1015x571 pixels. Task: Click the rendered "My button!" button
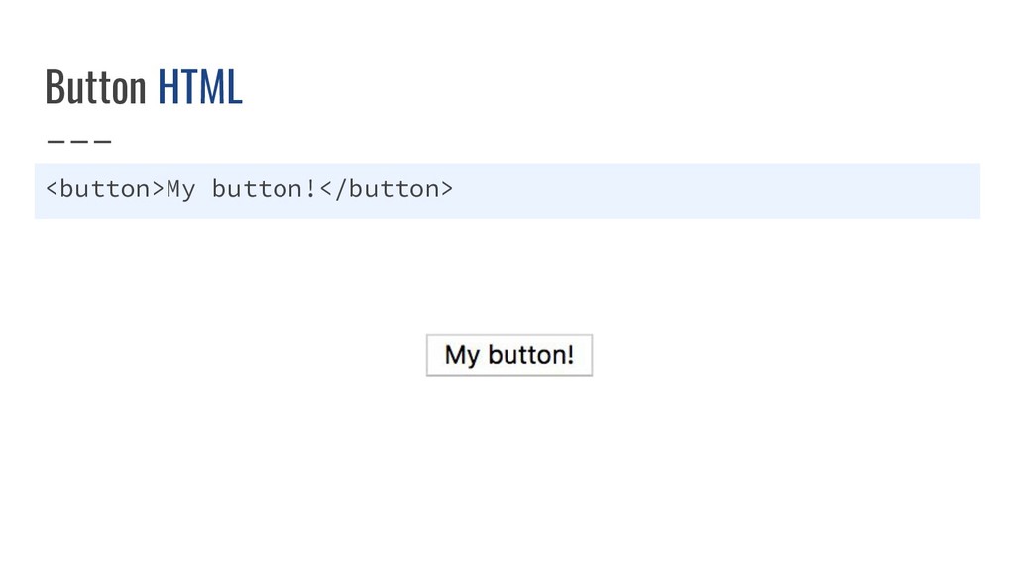(509, 355)
